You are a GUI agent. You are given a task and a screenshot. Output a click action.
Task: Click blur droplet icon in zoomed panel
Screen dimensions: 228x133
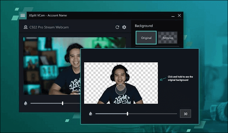tap(91, 114)
